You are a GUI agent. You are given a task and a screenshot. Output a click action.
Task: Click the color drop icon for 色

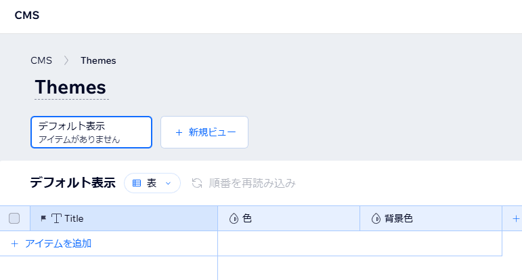click(x=234, y=218)
